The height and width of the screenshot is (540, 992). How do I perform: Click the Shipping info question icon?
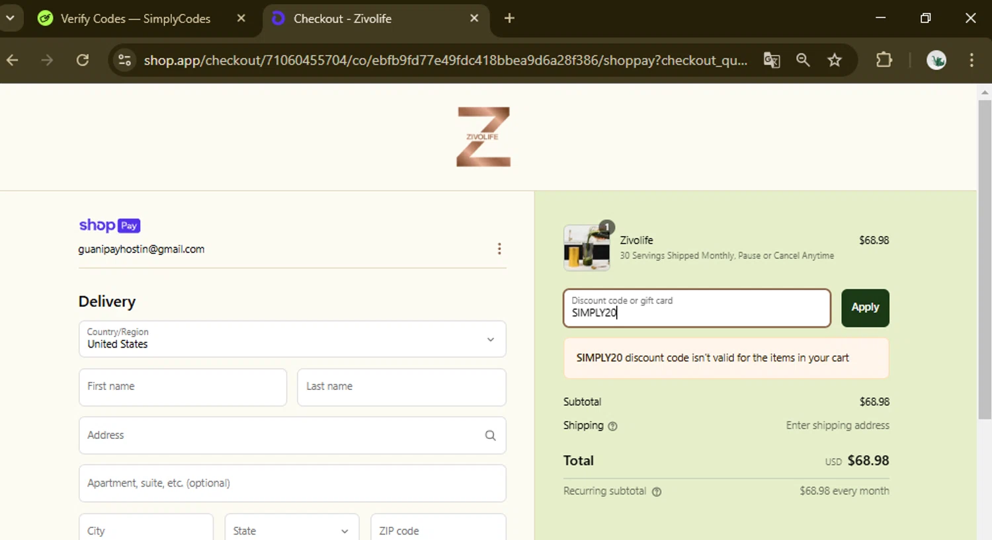click(x=612, y=426)
